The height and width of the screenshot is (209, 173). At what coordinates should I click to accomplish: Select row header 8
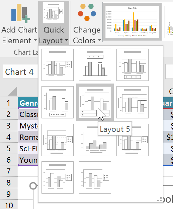pos(9,182)
